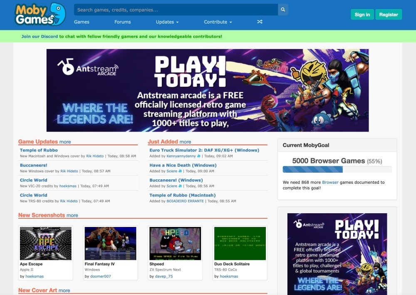Click the large Antstream Arcade banner ad
Image resolution: width=416 pixels, height=295 pixels.
(208, 90)
